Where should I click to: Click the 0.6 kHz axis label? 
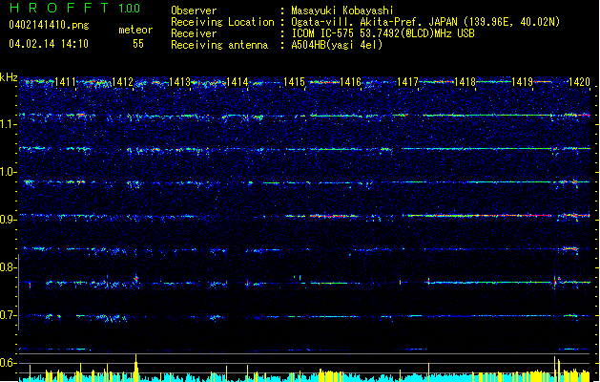pyautogui.click(x=9, y=363)
